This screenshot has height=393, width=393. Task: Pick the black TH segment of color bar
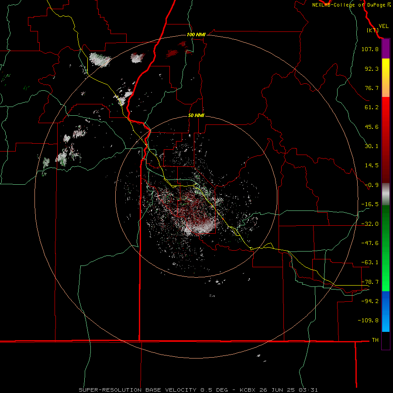(x=386, y=341)
